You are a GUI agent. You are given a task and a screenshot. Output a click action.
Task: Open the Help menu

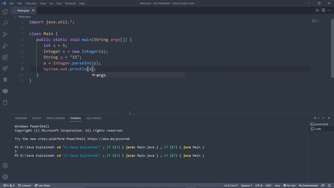tap(82, 4)
